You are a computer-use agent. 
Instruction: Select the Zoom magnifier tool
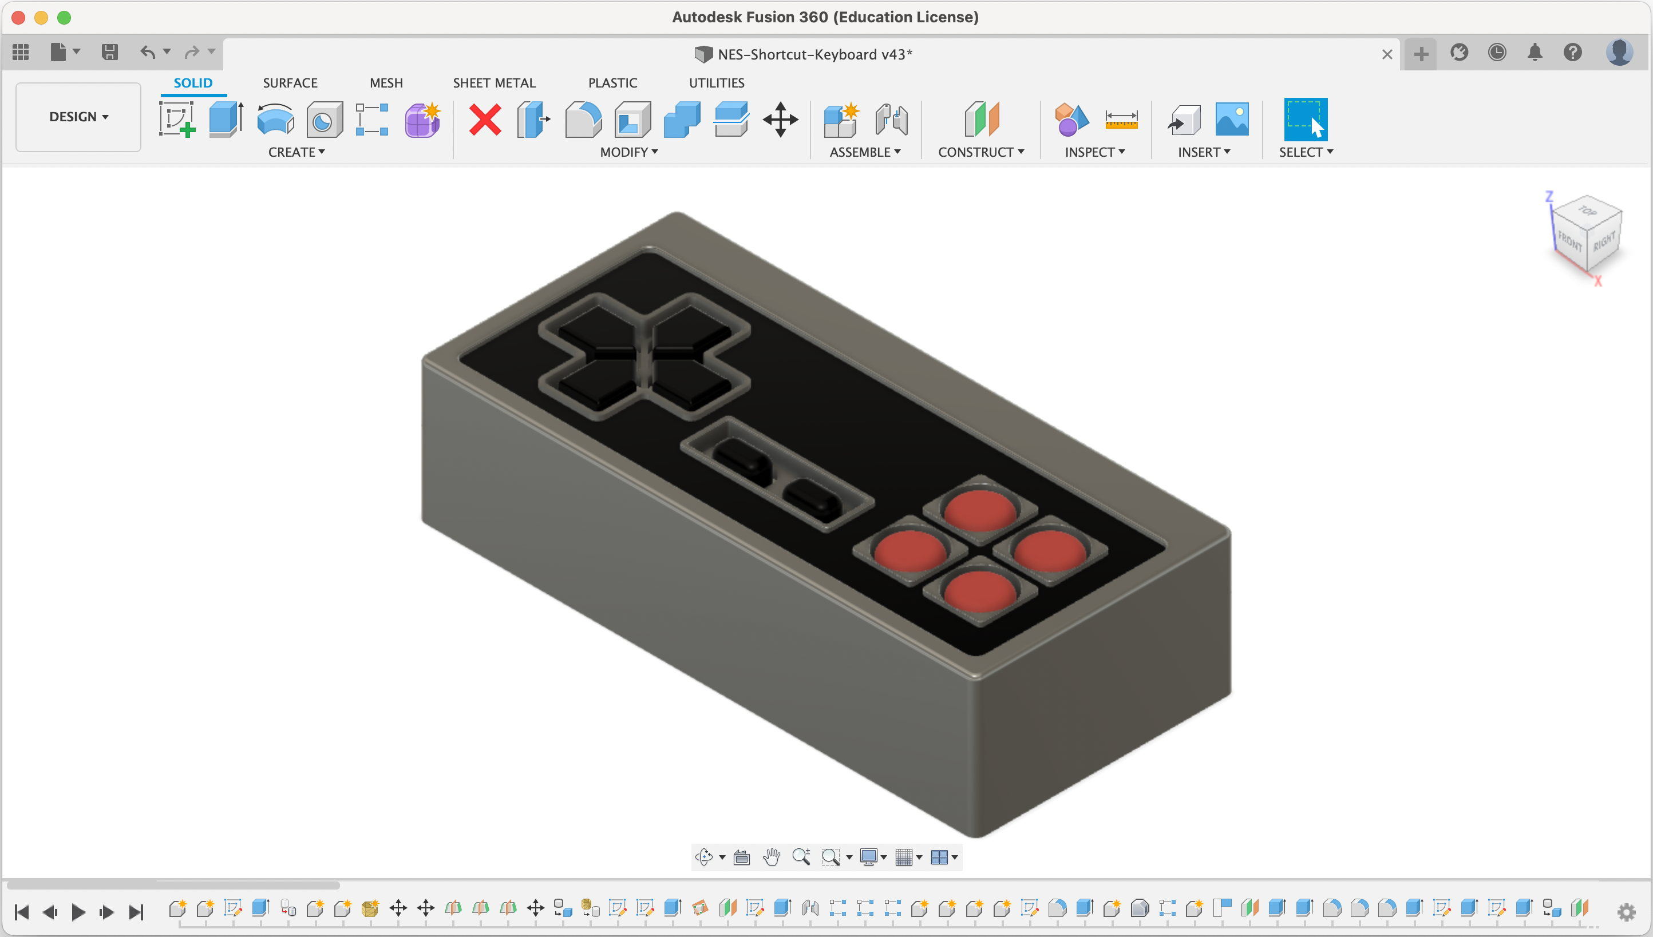click(802, 856)
